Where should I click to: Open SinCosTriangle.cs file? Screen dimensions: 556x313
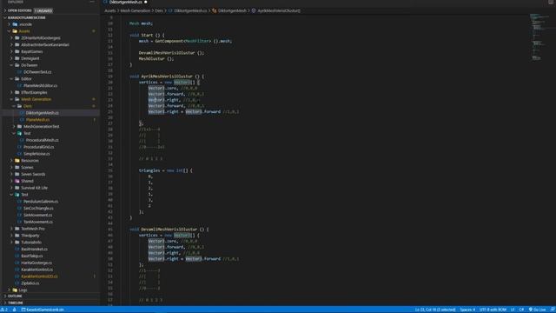pos(38,209)
